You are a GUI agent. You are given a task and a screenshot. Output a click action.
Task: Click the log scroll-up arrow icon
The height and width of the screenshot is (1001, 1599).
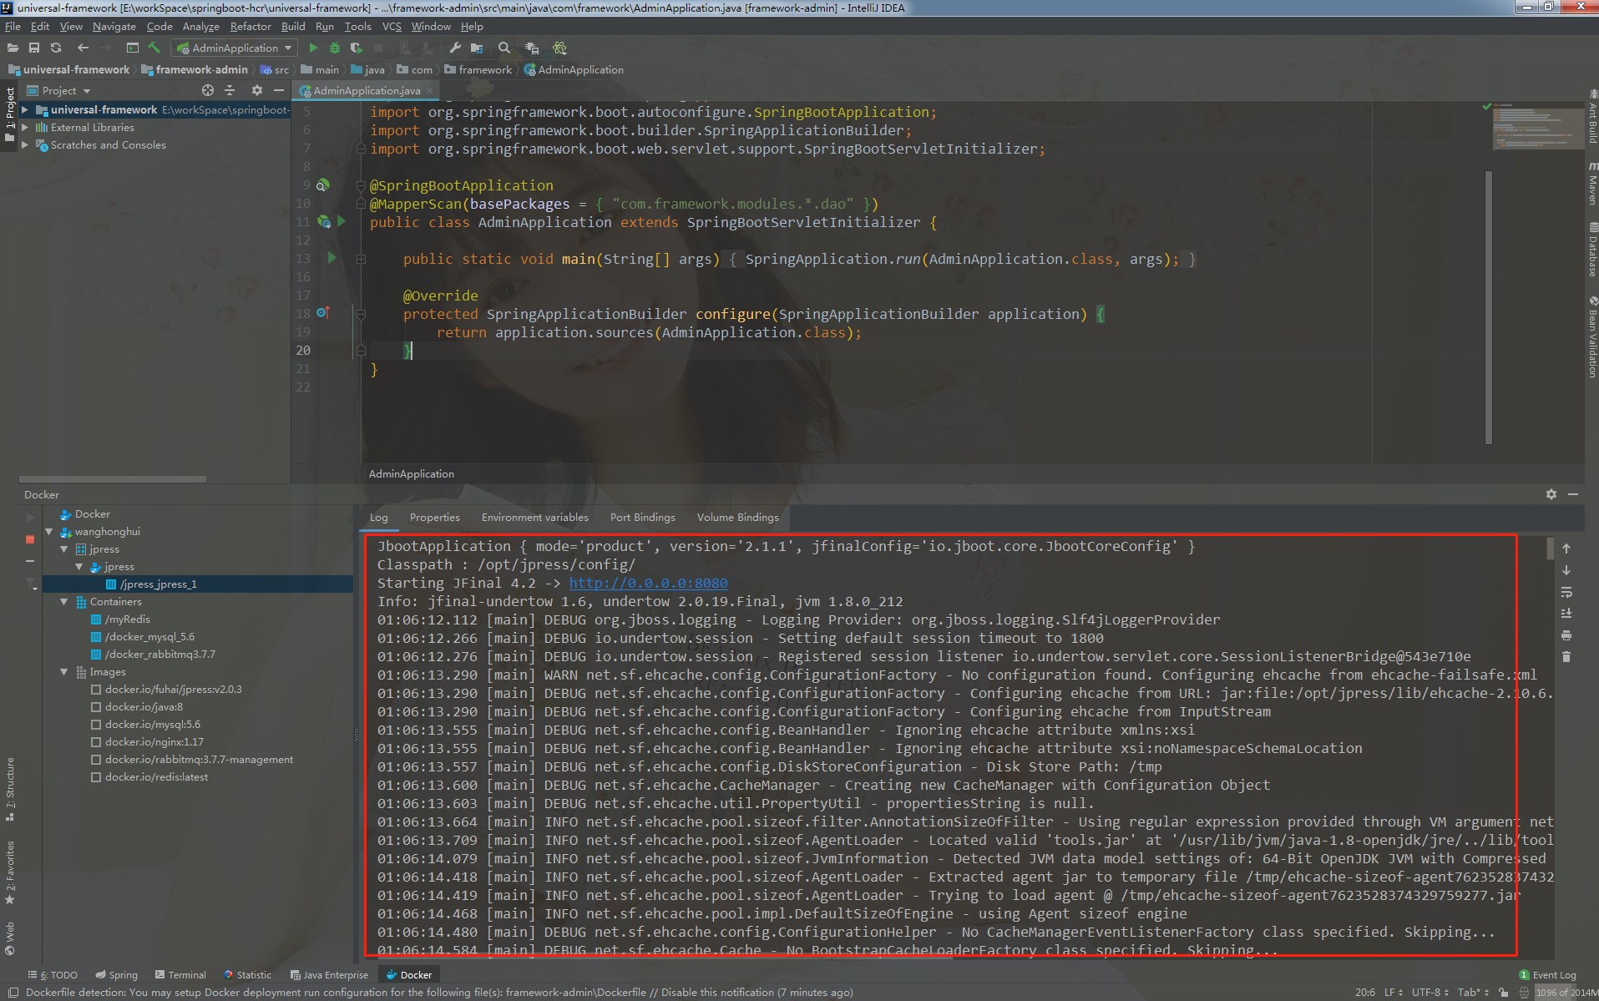tap(1566, 549)
